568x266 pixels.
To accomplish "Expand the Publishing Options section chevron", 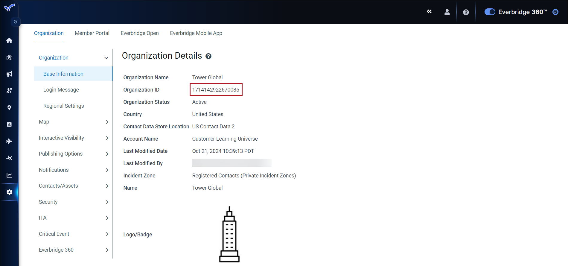I will pyautogui.click(x=107, y=154).
